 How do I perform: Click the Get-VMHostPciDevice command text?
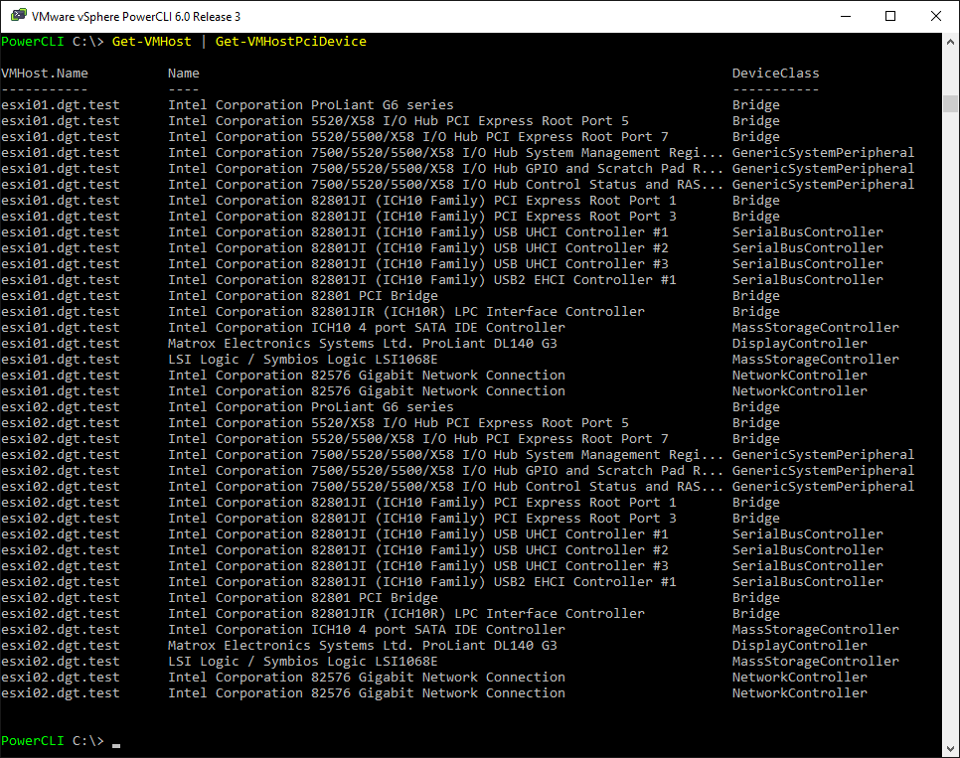(x=291, y=42)
